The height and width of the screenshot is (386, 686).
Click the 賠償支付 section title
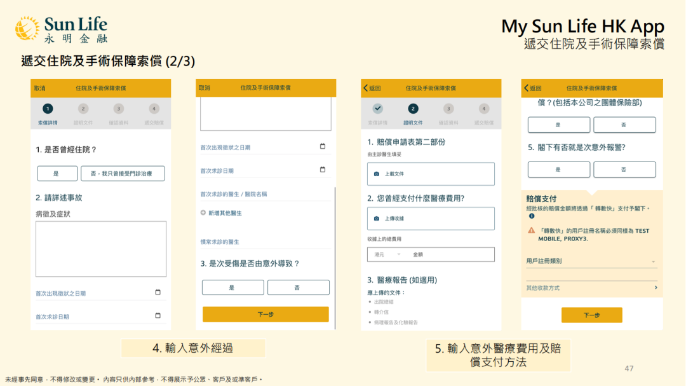[x=541, y=199]
